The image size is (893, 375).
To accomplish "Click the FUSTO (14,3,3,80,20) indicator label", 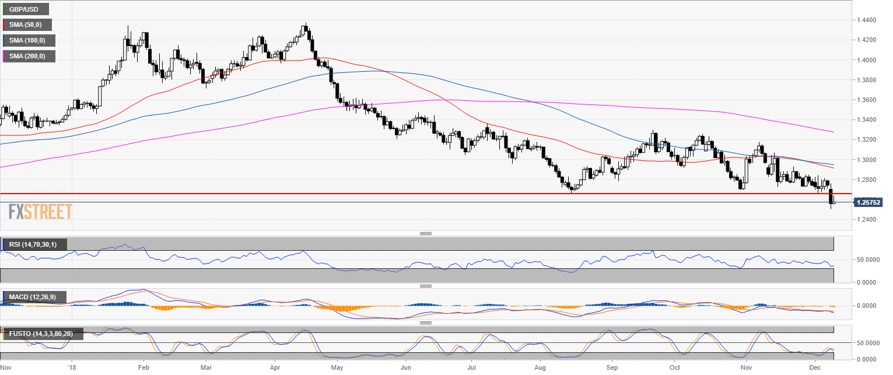I will [x=43, y=334].
